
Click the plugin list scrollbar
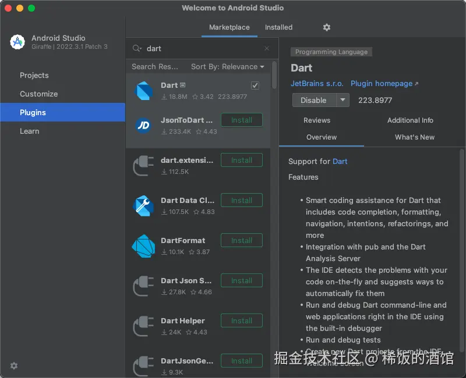coord(274,75)
